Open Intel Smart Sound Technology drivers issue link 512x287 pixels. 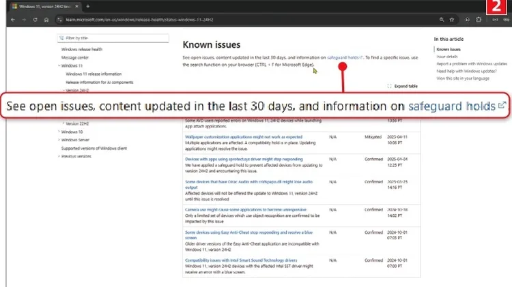[x=241, y=260]
